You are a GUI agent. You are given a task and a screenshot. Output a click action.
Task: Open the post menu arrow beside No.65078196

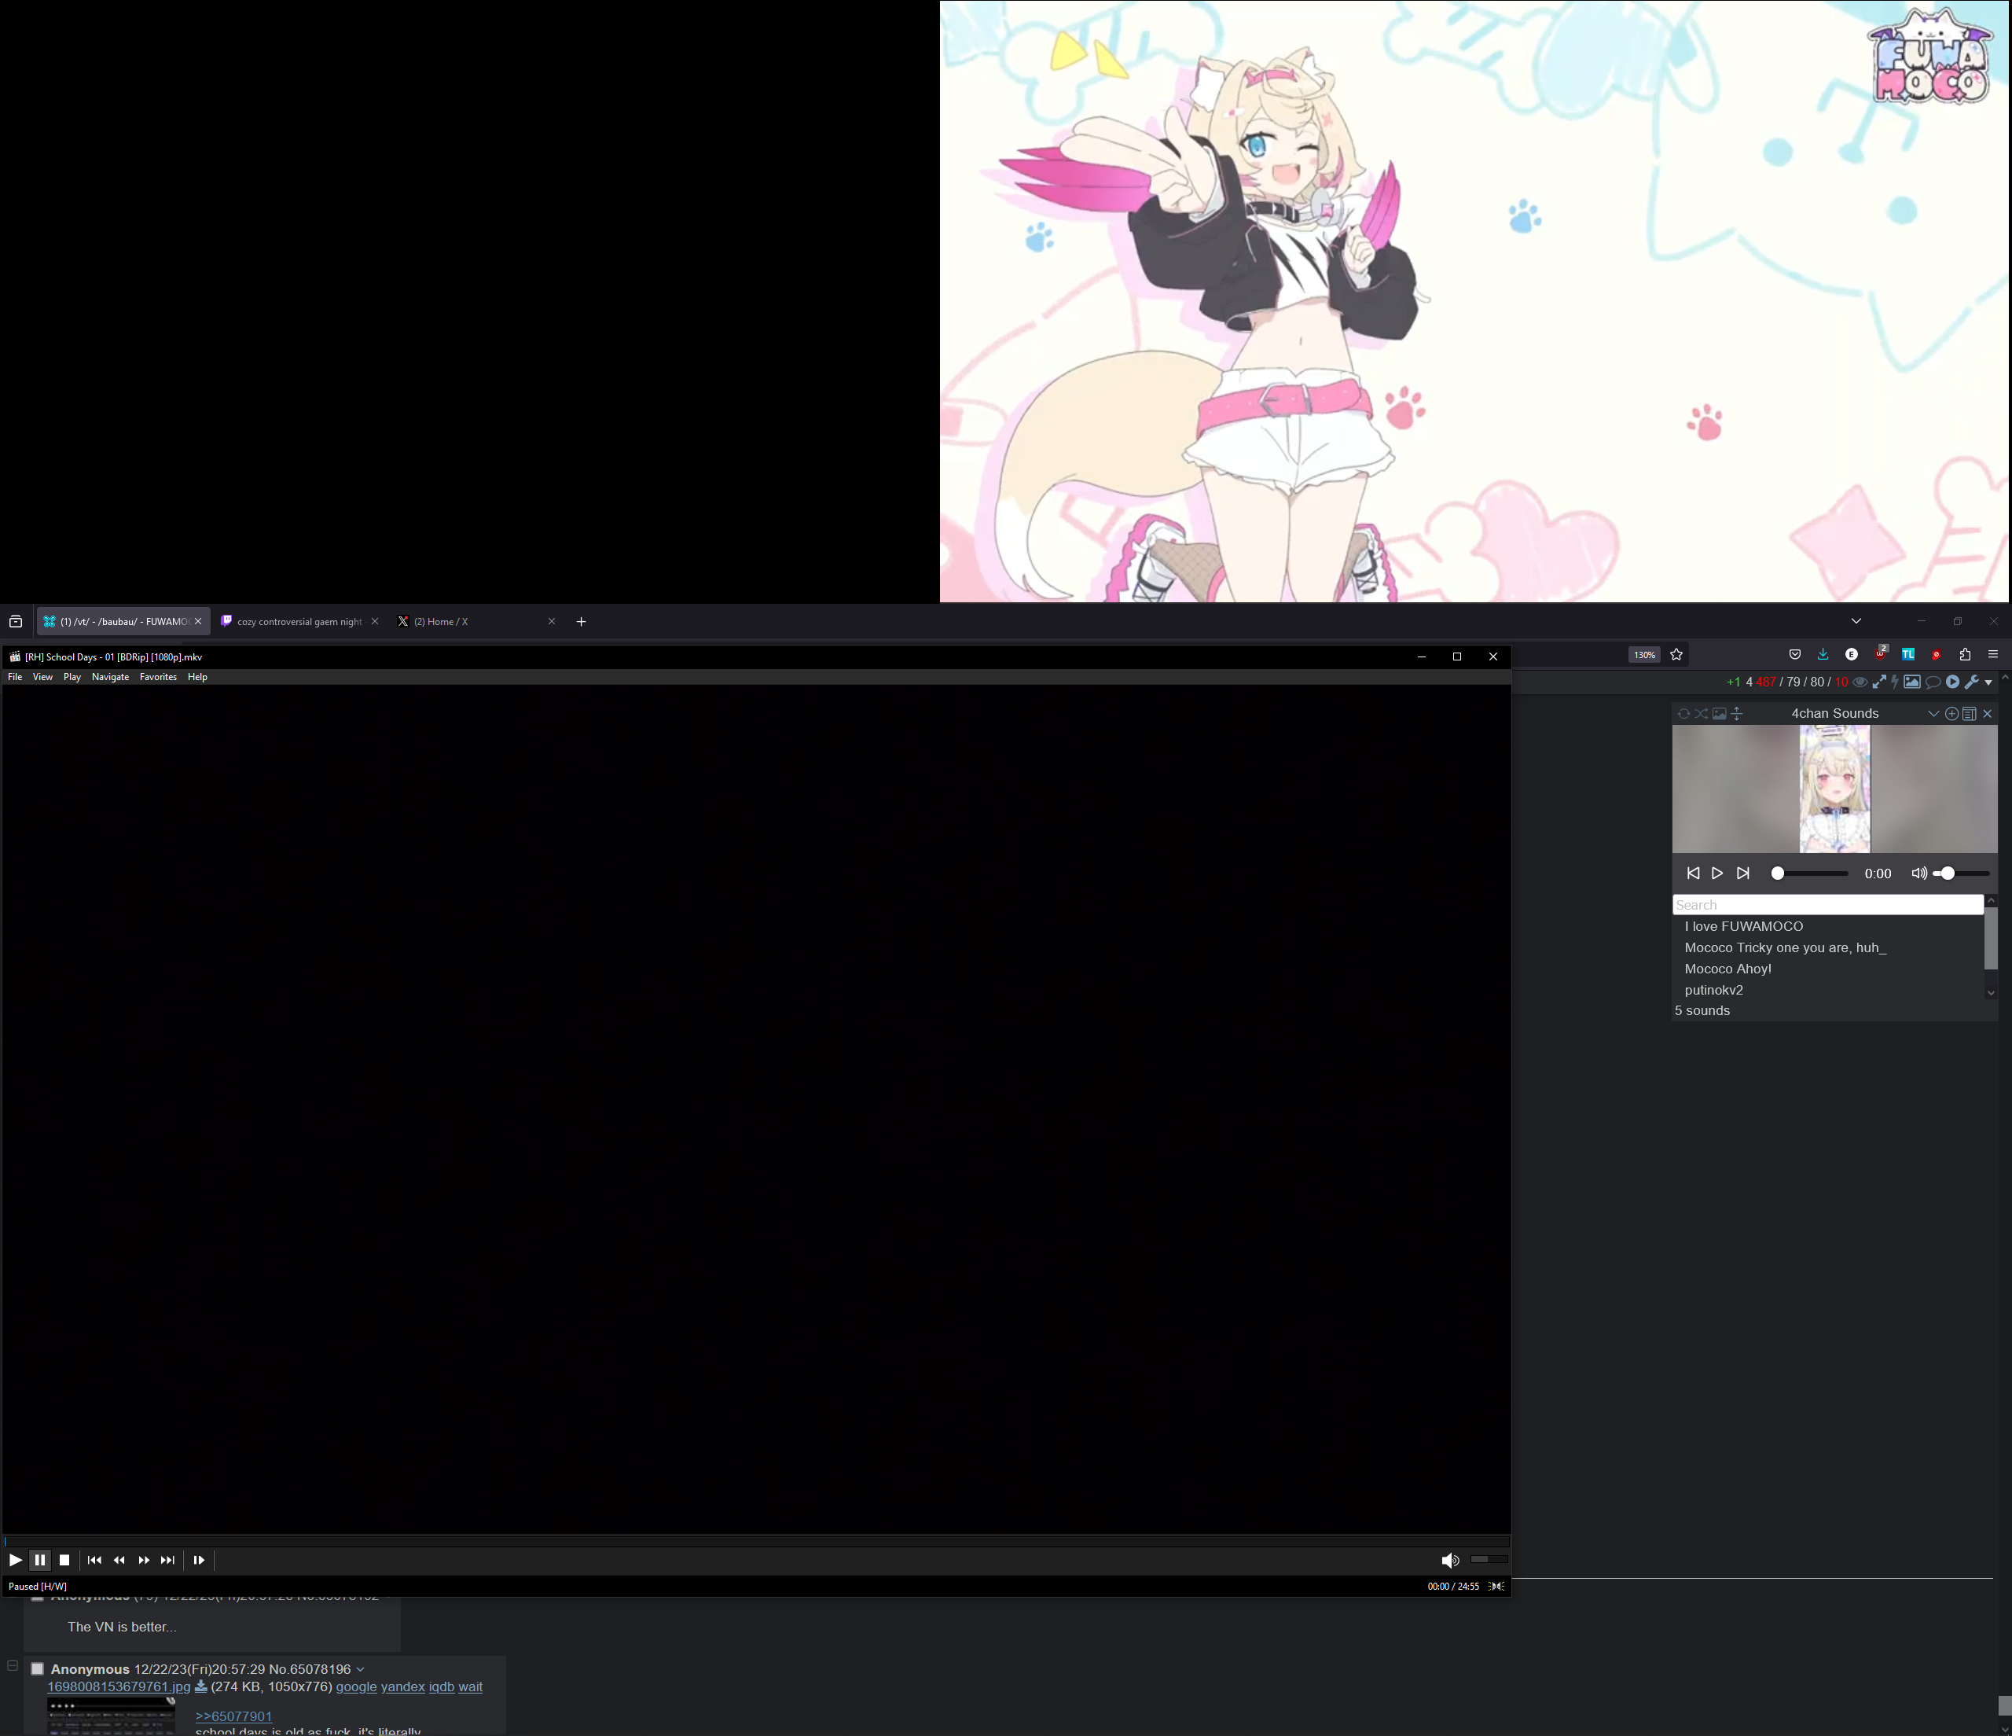[360, 1670]
